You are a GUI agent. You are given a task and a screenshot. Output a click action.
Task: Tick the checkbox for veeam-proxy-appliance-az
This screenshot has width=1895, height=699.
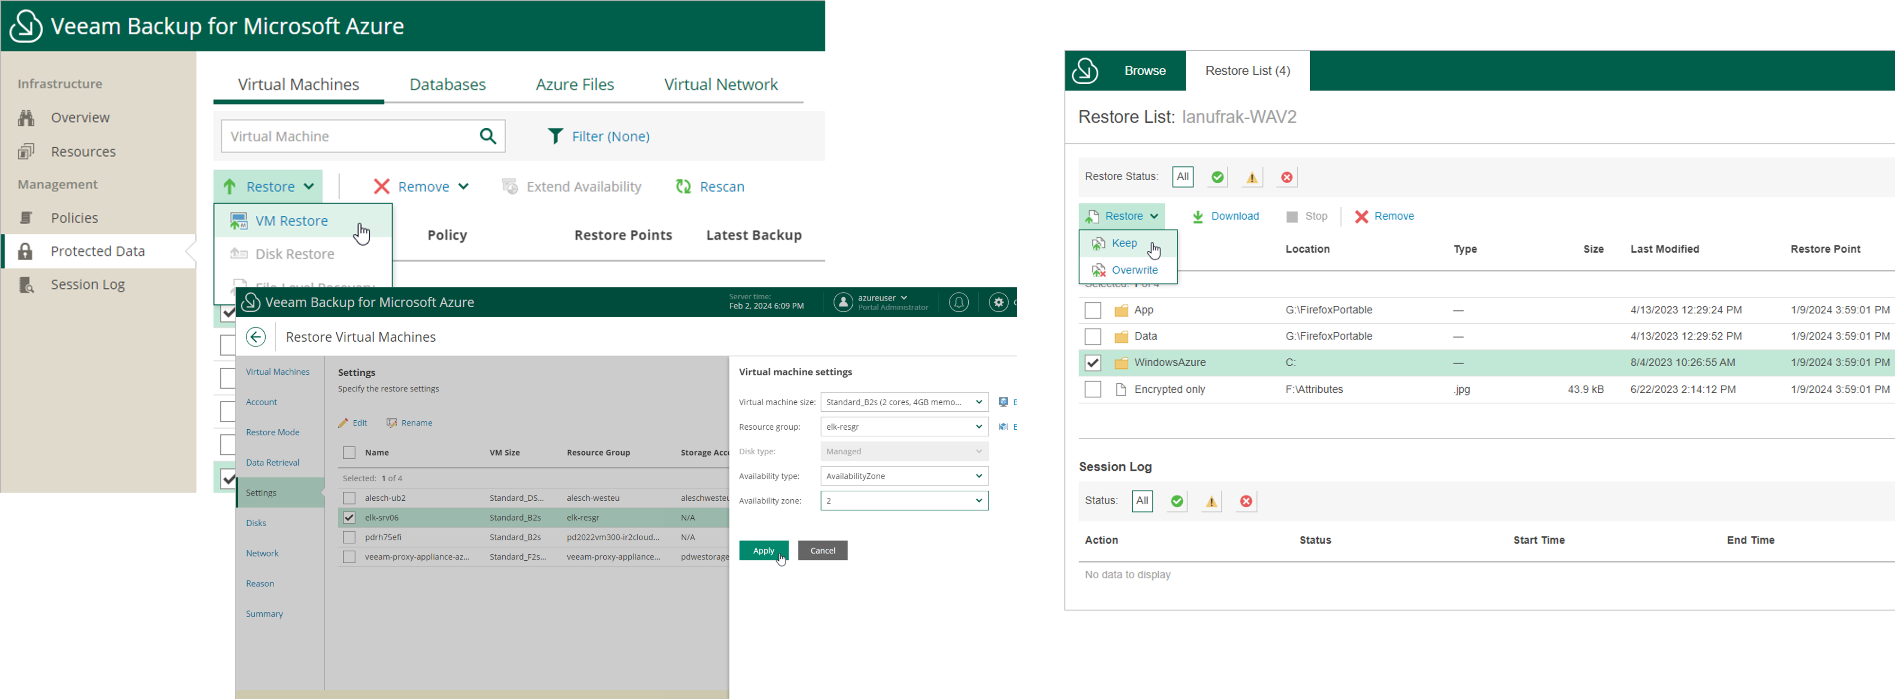[349, 557]
